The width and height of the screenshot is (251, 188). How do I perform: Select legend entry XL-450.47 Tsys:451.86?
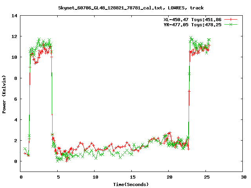point(193,20)
